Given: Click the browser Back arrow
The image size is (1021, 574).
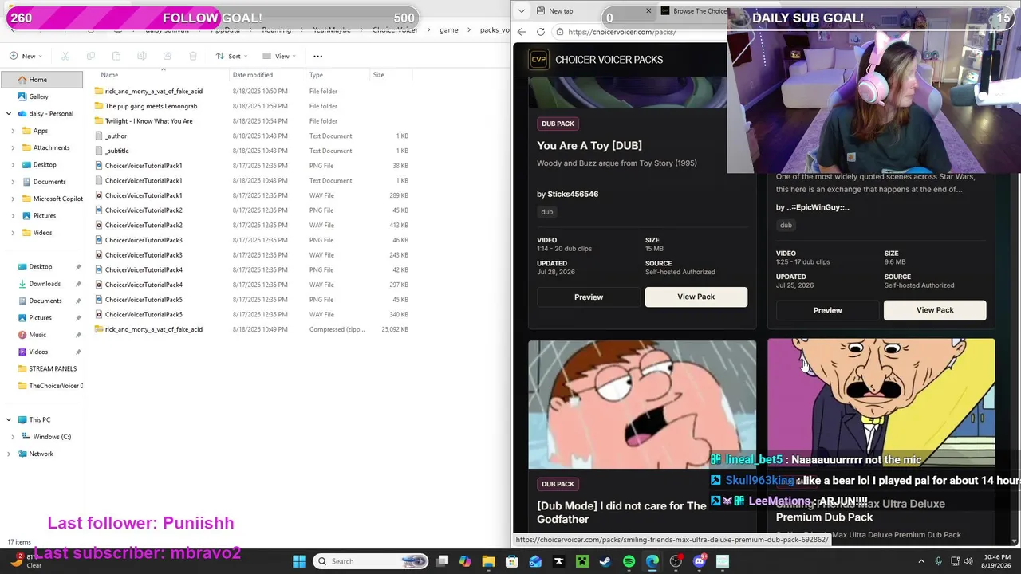Looking at the screenshot, I should pos(522,32).
